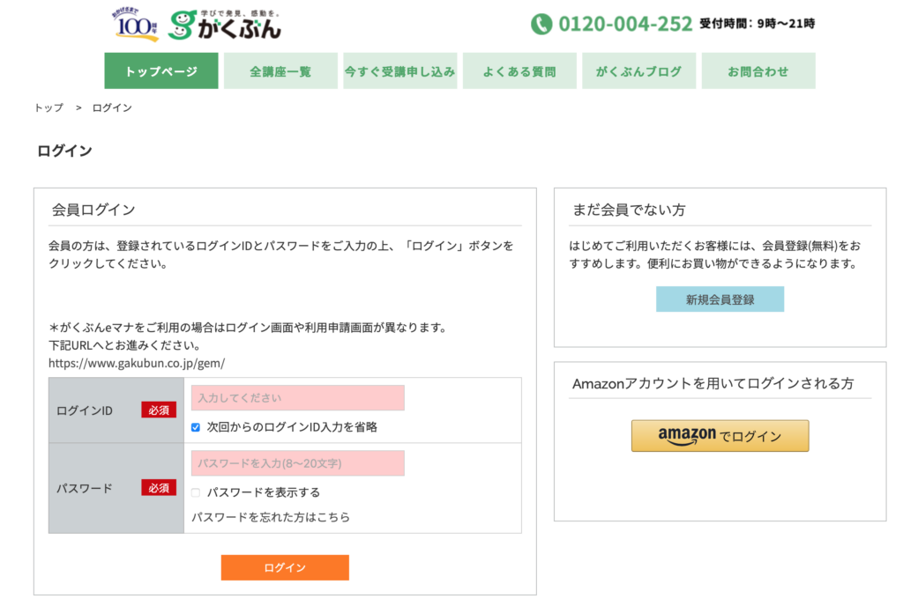Focus the ログインID input field
903x606 pixels.
[x=297, y=398]
